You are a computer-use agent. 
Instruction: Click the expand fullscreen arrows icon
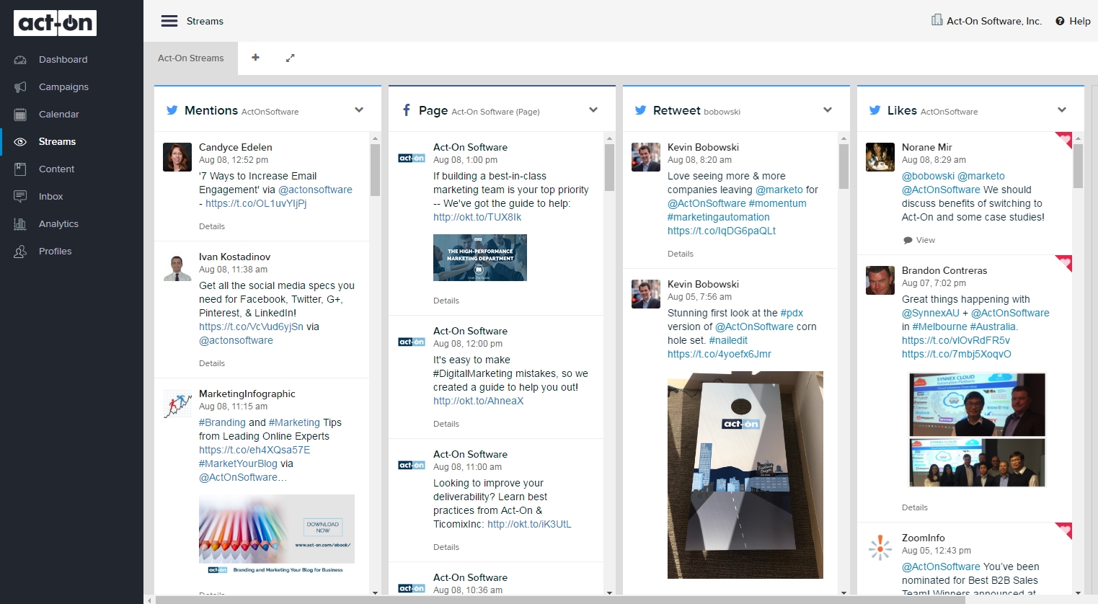click(x=290, y=58)
